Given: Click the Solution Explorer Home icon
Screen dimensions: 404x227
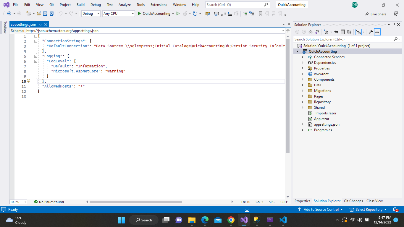Looking at the screenshot, I should [x=311, y=32].
